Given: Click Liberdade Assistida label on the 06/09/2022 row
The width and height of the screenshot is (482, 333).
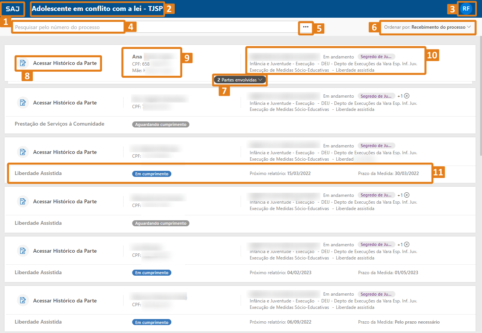Looking at the screenshot, I should pos(38,322).
